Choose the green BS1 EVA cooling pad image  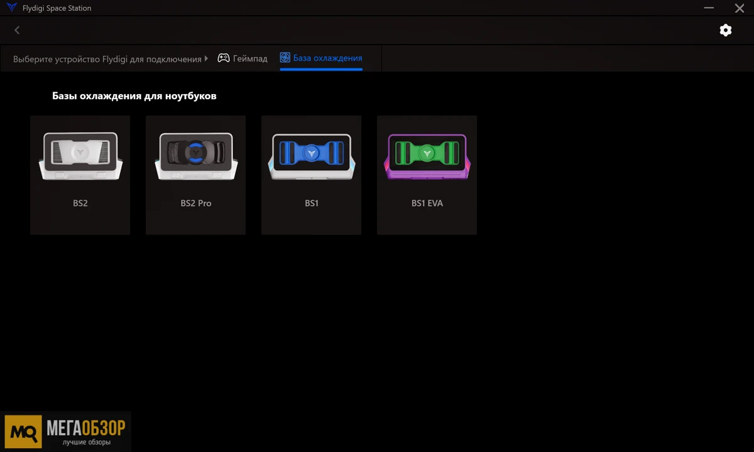point(427,156)
